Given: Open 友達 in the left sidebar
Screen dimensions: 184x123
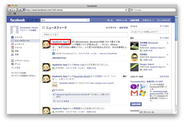Looking at the screenshot, I should (15, 54).
